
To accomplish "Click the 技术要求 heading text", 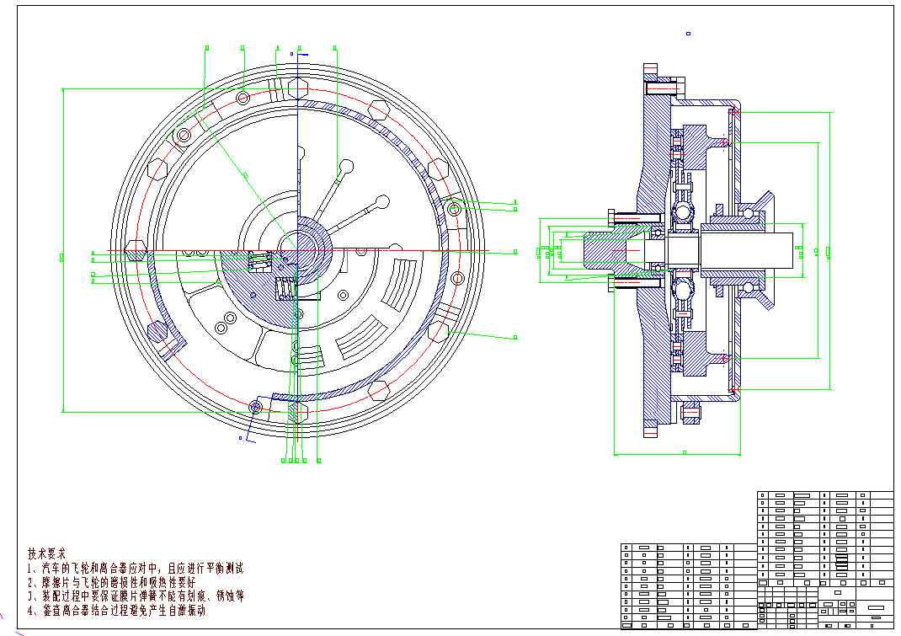I will [46, 554].
